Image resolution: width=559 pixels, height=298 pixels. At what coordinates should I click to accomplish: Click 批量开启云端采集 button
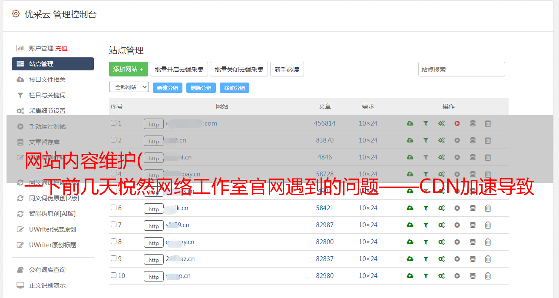(x=179, y=69)
